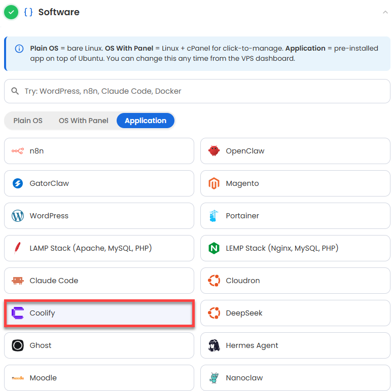Pick the GatorClaw lightning icon
392x391 pixels.
pos(18,183)
